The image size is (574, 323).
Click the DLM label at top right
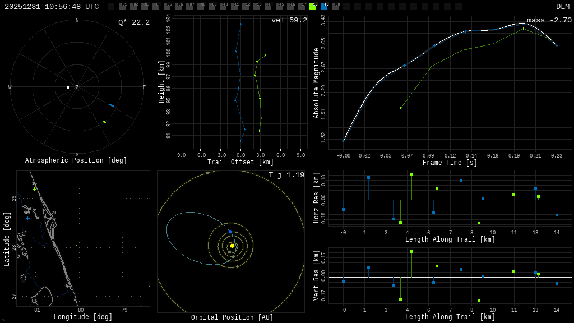click(563, 7)
